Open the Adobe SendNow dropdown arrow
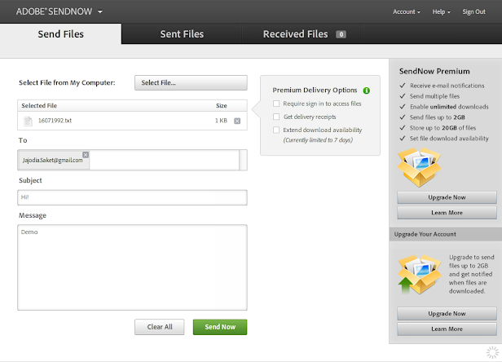Image resolution: width=502 pixels, height=362 pixels. click(x=100, y=12)
